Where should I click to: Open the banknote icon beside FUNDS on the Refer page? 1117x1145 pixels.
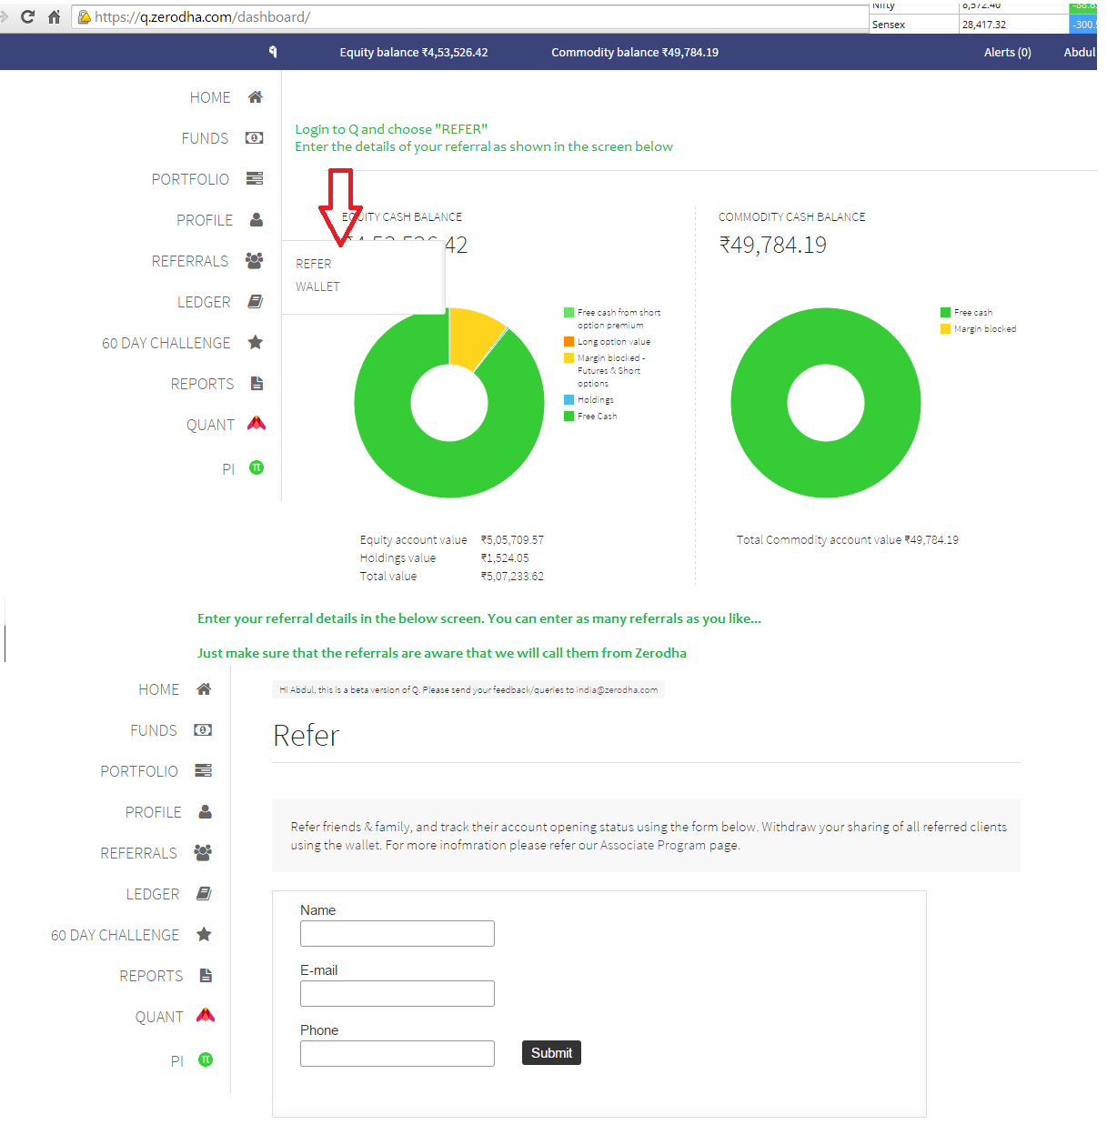tap(204, 729)
